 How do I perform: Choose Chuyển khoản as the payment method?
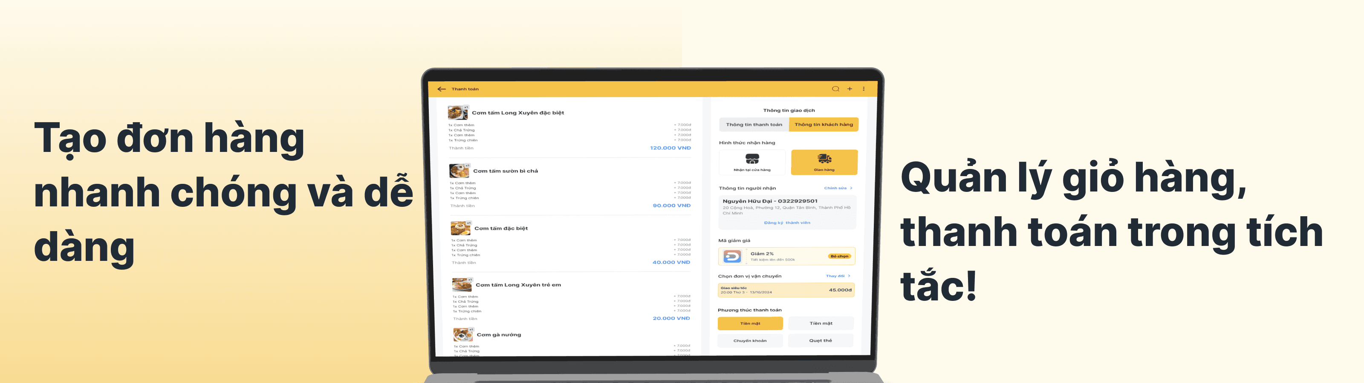750,341
